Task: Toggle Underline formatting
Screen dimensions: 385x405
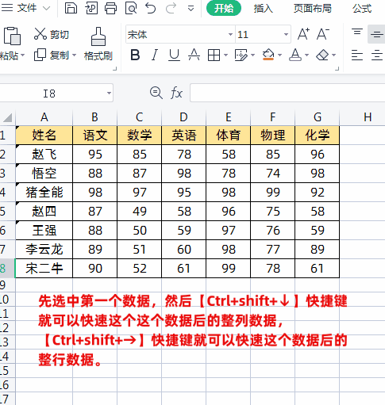Action: [174, 55]
